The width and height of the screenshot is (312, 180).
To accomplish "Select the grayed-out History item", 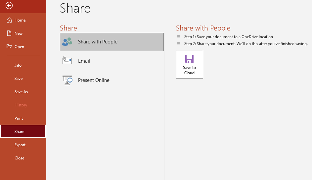I will click(21, 105).
